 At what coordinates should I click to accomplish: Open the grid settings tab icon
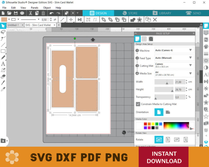click(144, 39)
